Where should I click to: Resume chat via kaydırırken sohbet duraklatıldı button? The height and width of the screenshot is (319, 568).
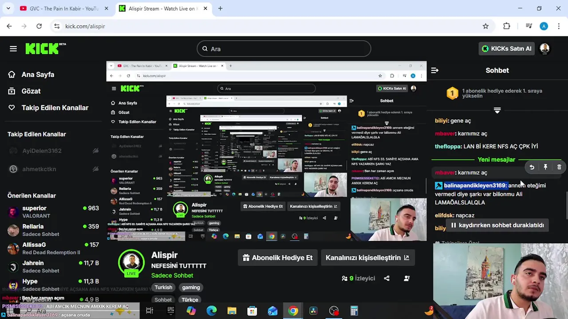click(x=497, y=225)
